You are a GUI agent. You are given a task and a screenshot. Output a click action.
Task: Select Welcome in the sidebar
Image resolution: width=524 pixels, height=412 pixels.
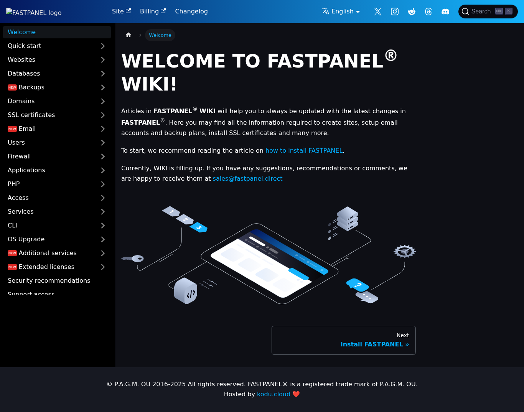(x=57, y=32)
